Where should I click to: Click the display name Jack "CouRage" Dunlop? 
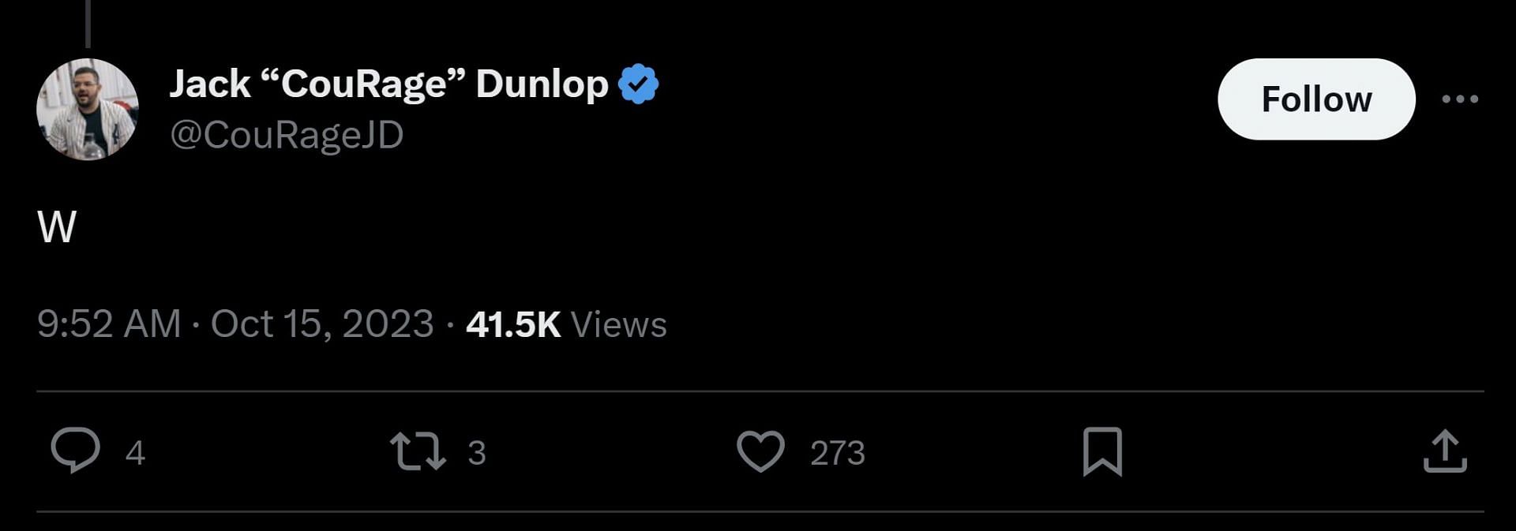388,84
